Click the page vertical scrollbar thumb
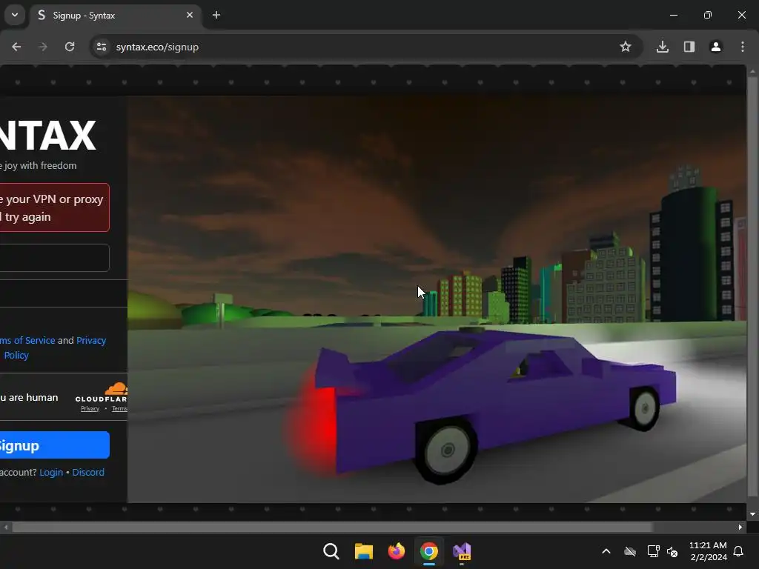The width and height of the screenshot is (759, 569). pos(752,287)
